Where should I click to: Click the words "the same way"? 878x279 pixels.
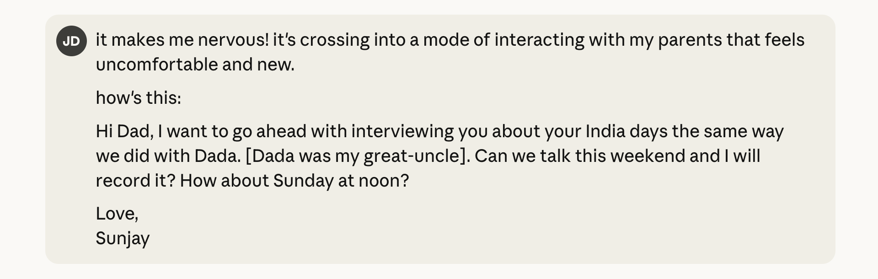[x=728, y=132]
